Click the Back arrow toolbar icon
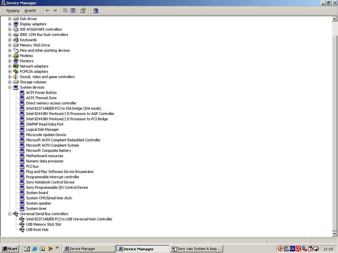 point(48,11)
